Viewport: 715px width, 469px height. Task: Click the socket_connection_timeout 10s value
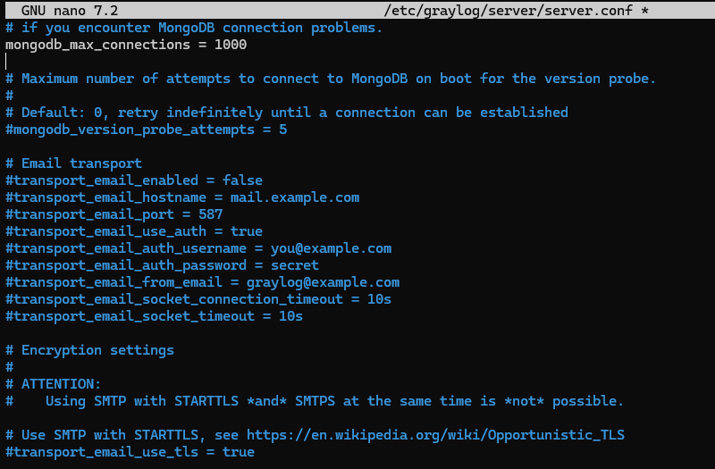(x=379, y=299)
